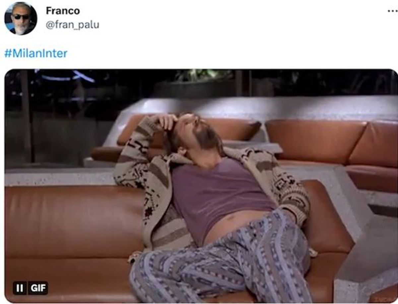Screen dimensions: 398x304
Task: Open Franco's profile picture avatar
Action: coord(21,19)
